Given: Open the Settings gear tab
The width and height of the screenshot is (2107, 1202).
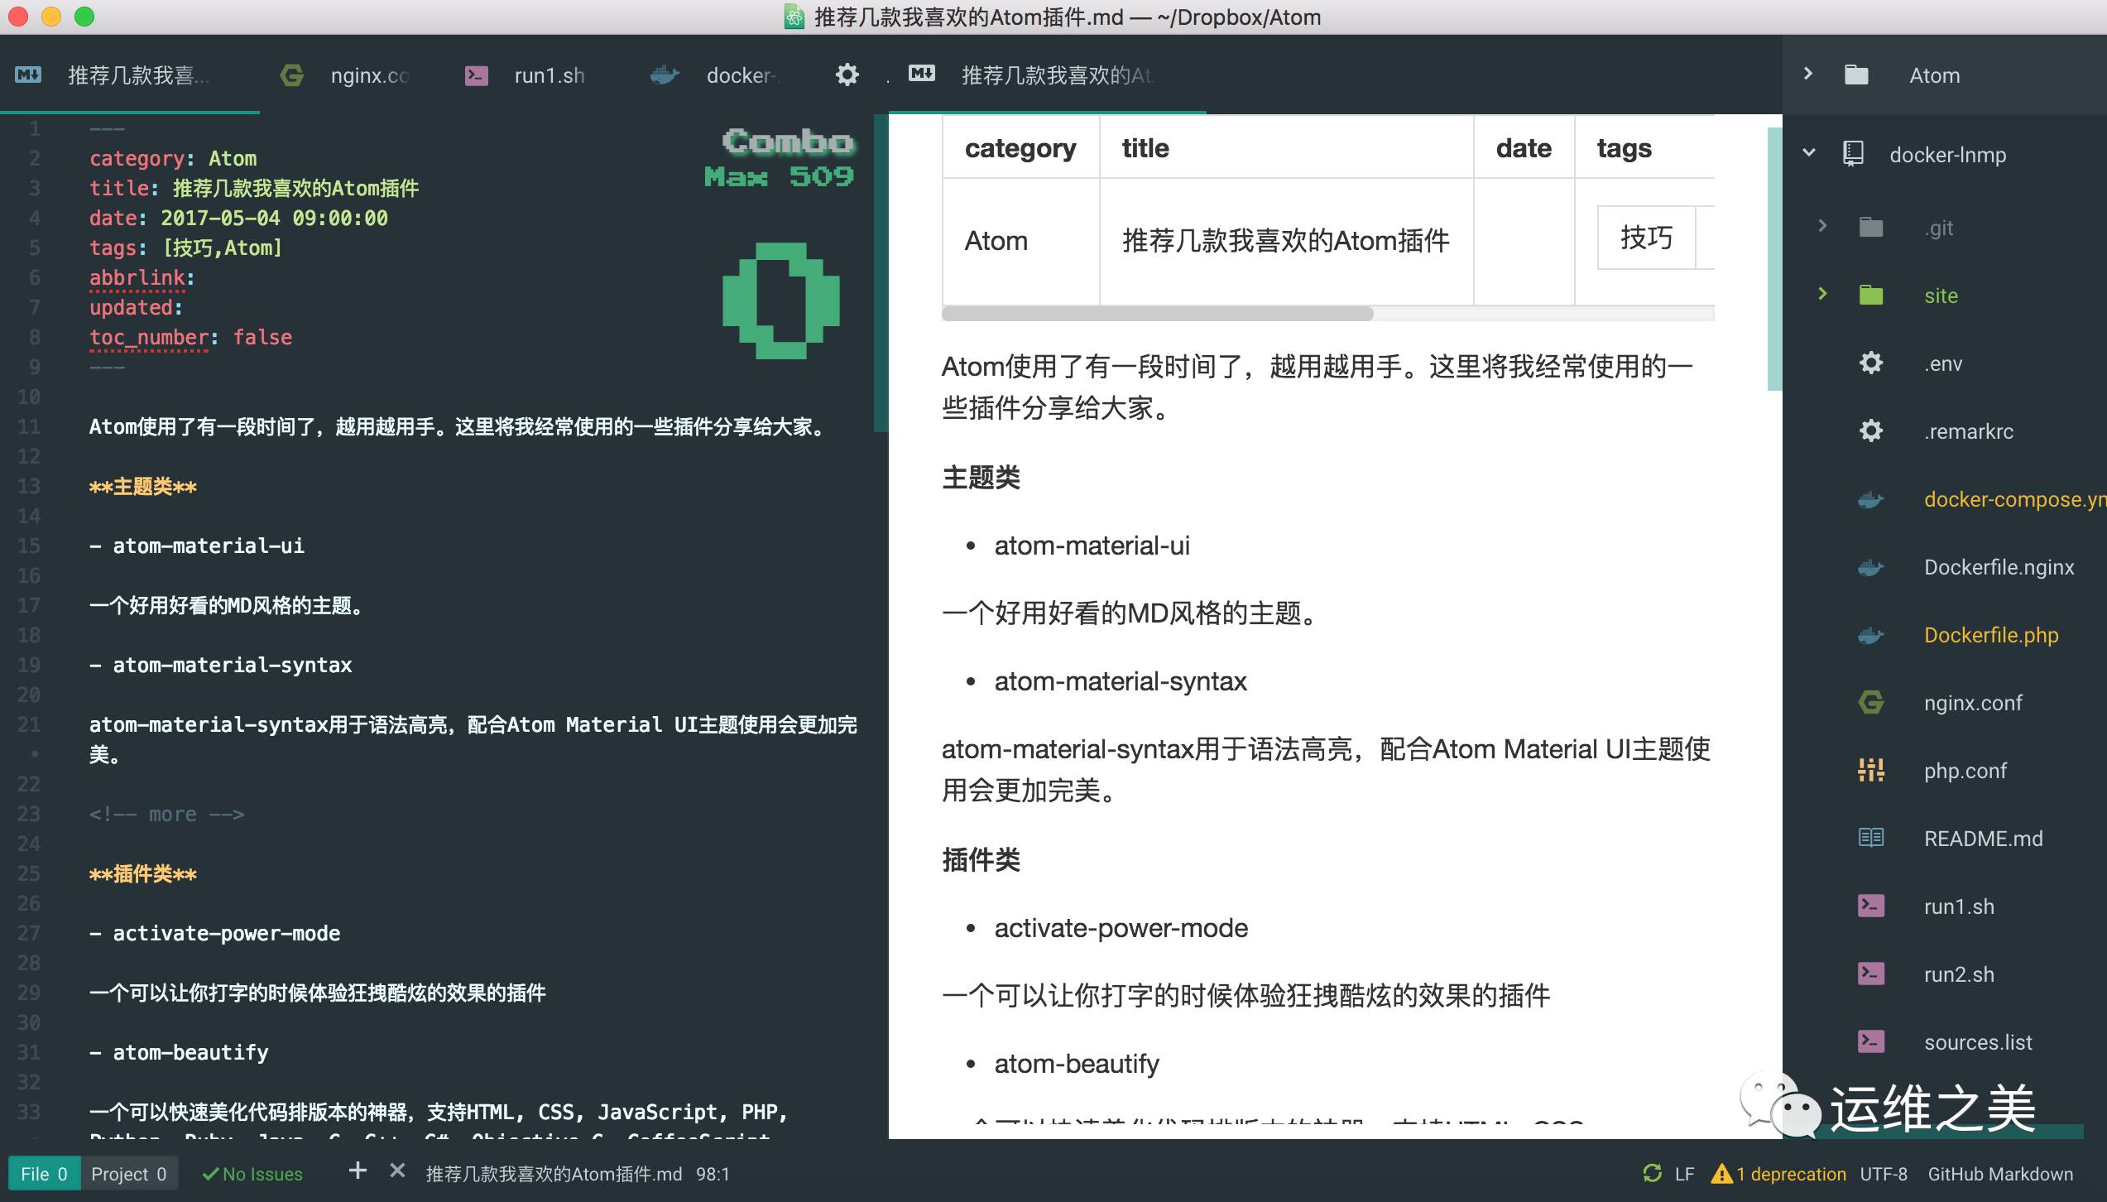Looking at the screenshot, I should point(847,75).
